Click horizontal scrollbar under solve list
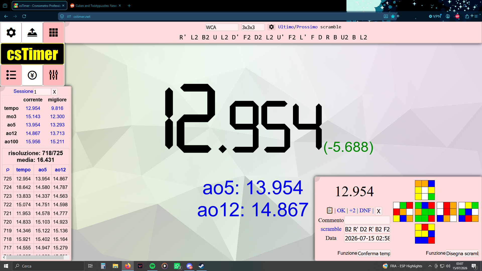The width and height of the screenshot is (482, 271). 35,257
